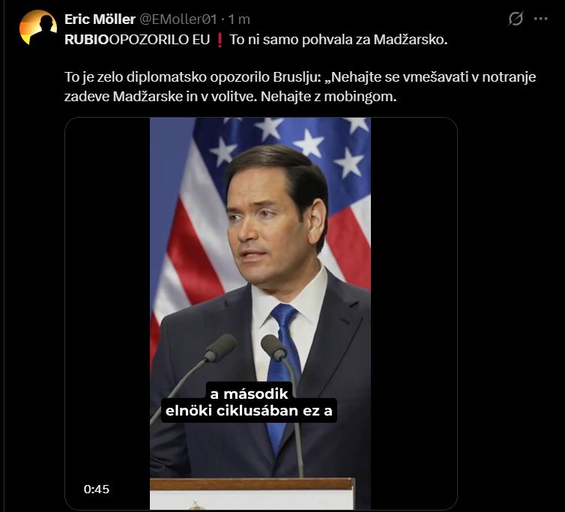Open post via first headline line

point(256,40)
